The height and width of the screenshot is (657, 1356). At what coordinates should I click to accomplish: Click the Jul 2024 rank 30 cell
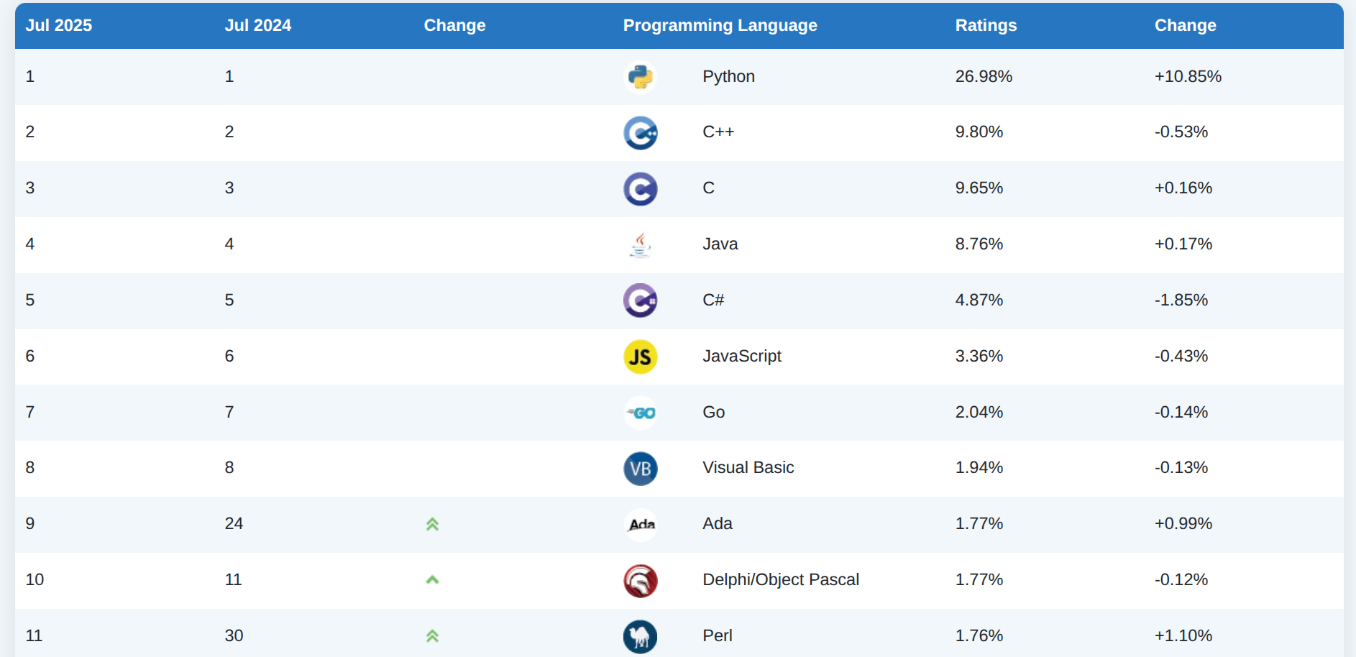(234, 635)
